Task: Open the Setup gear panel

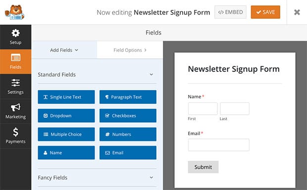Action: click(15, 37)
